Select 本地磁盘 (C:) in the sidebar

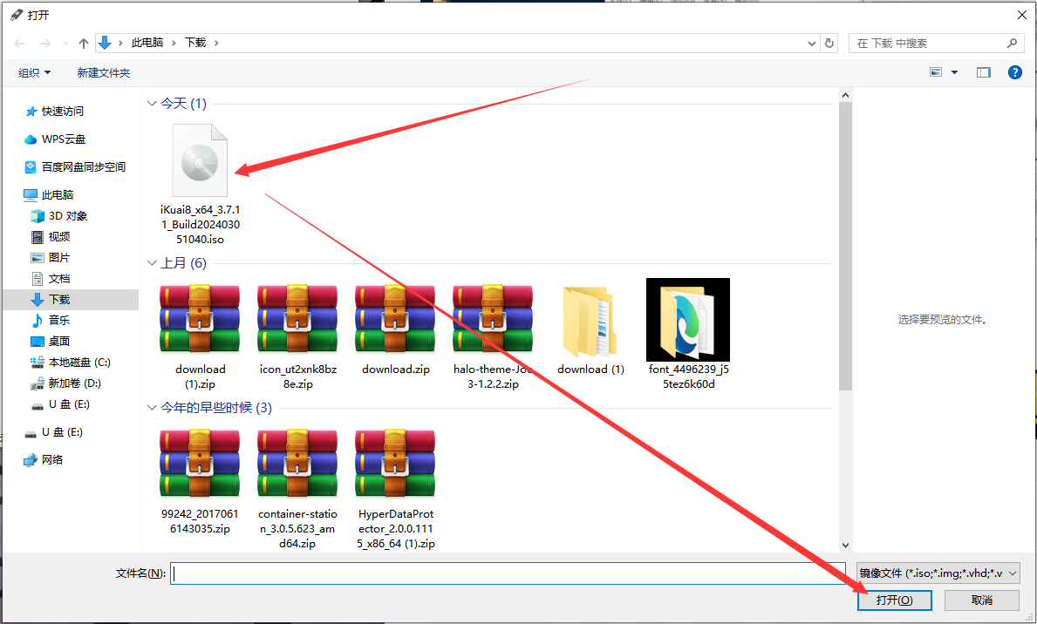coord(78,362)
